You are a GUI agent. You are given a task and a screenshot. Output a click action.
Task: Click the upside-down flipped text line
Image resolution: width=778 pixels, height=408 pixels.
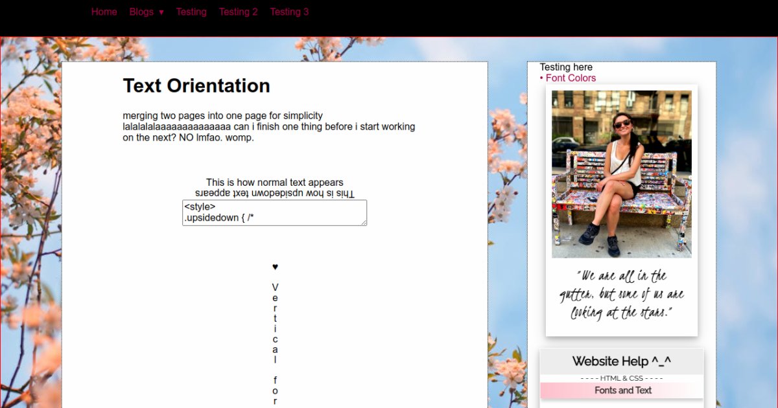(x=275, y=194)
